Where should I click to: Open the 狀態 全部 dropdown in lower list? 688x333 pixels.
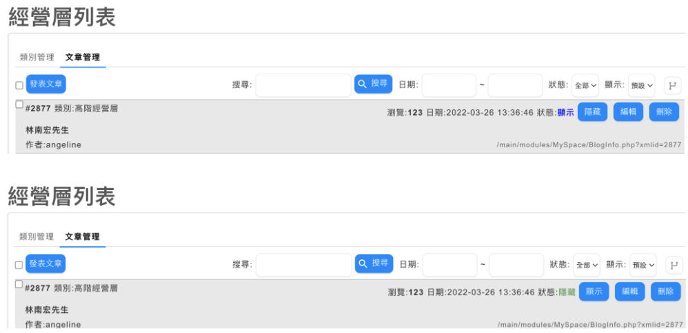tap(587, 265)
